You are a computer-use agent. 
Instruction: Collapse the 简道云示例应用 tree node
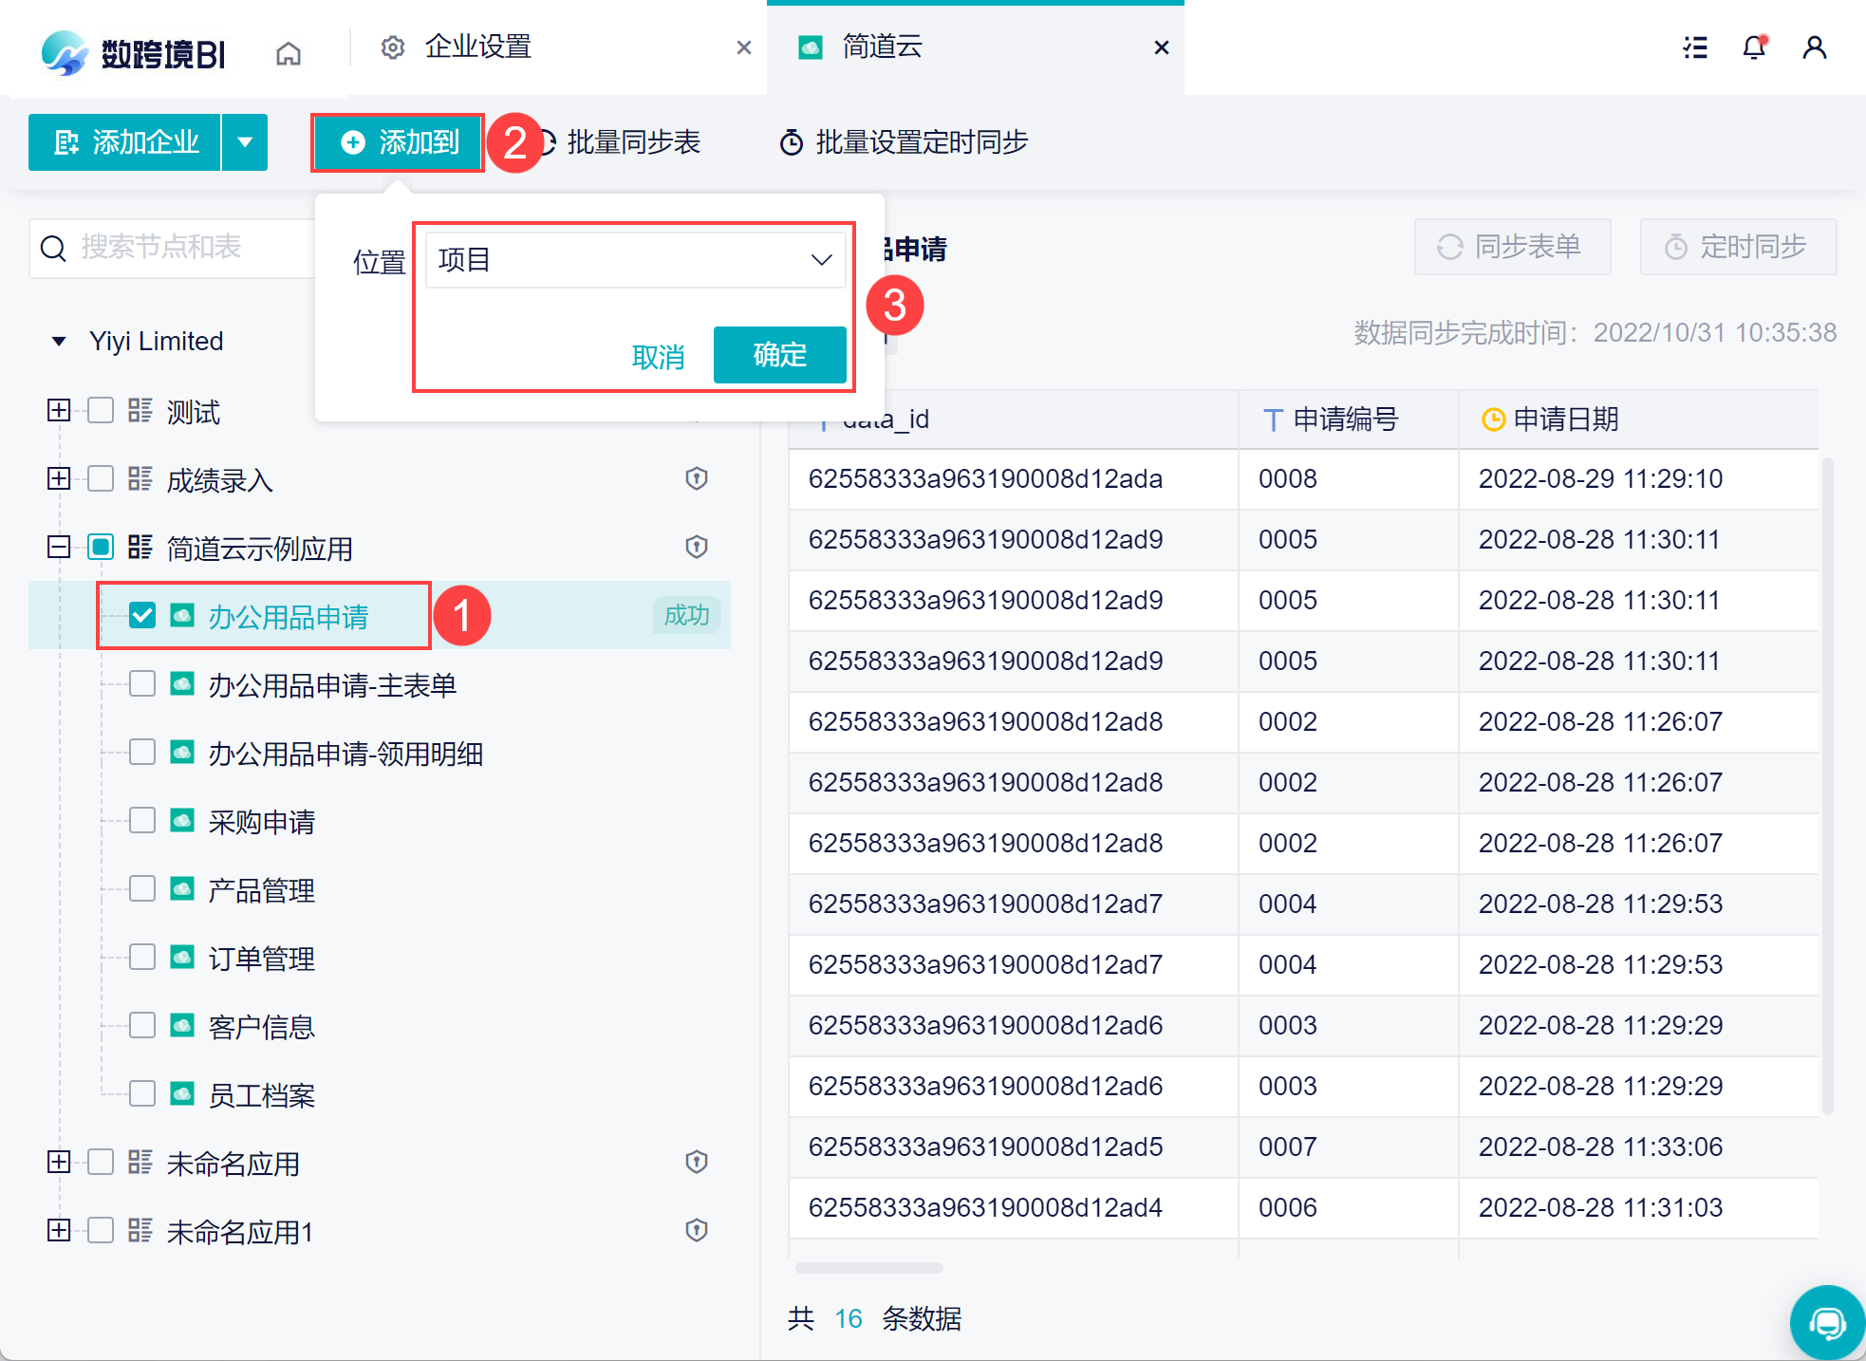pos(59,547)
